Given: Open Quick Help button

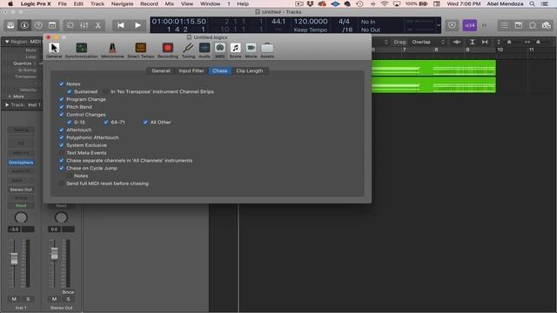Looking at the screenshot, I should point(38,25).
